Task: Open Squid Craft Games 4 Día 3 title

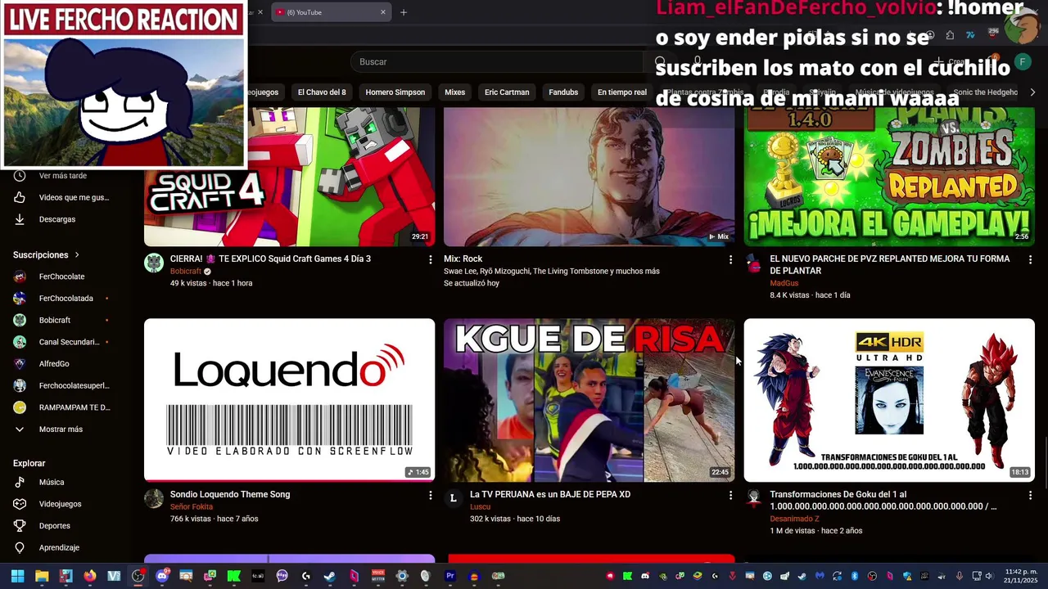Action: [x=270, y=259]
